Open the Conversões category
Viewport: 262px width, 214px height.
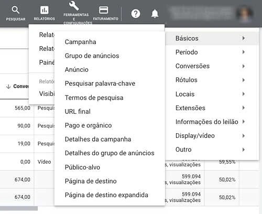[x=212, y=66]
